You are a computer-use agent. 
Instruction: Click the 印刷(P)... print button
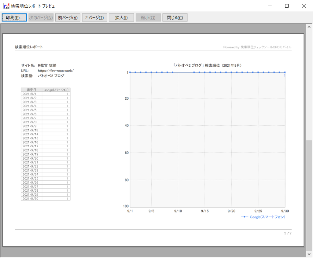pyautogui.click(x=14, y=18)
